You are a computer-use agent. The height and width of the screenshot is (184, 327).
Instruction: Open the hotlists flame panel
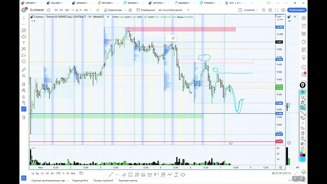[x=303, y=42]
